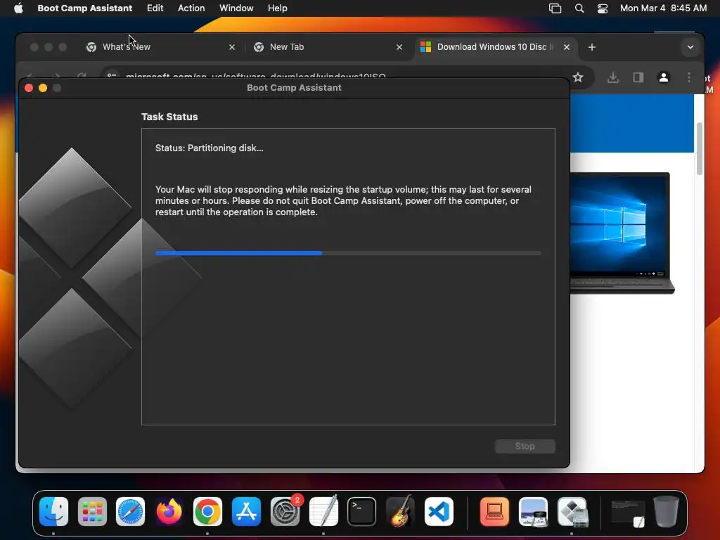Open the Action menu
The width and height of the screenshot is (720, 540).
point(191,8)
